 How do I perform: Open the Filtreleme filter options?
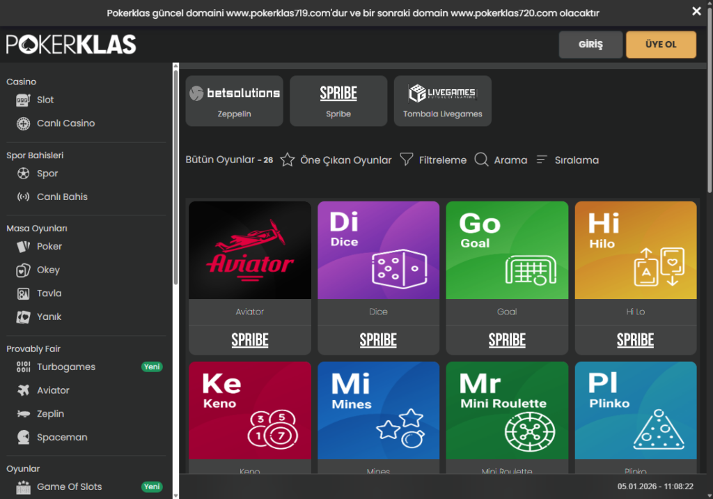click(407, 160)
